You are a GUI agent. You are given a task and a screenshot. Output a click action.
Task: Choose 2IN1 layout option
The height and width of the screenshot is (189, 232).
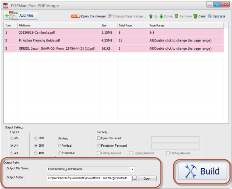click(x=36, y=146)
